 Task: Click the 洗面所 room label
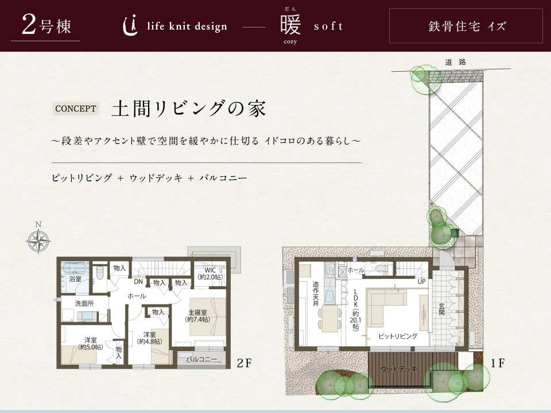pyautogui.click(x=84, y=303)
